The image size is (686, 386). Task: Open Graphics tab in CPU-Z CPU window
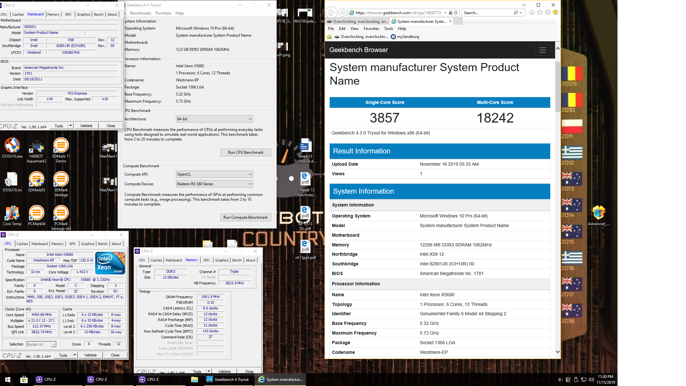click(x=87, y=244)
